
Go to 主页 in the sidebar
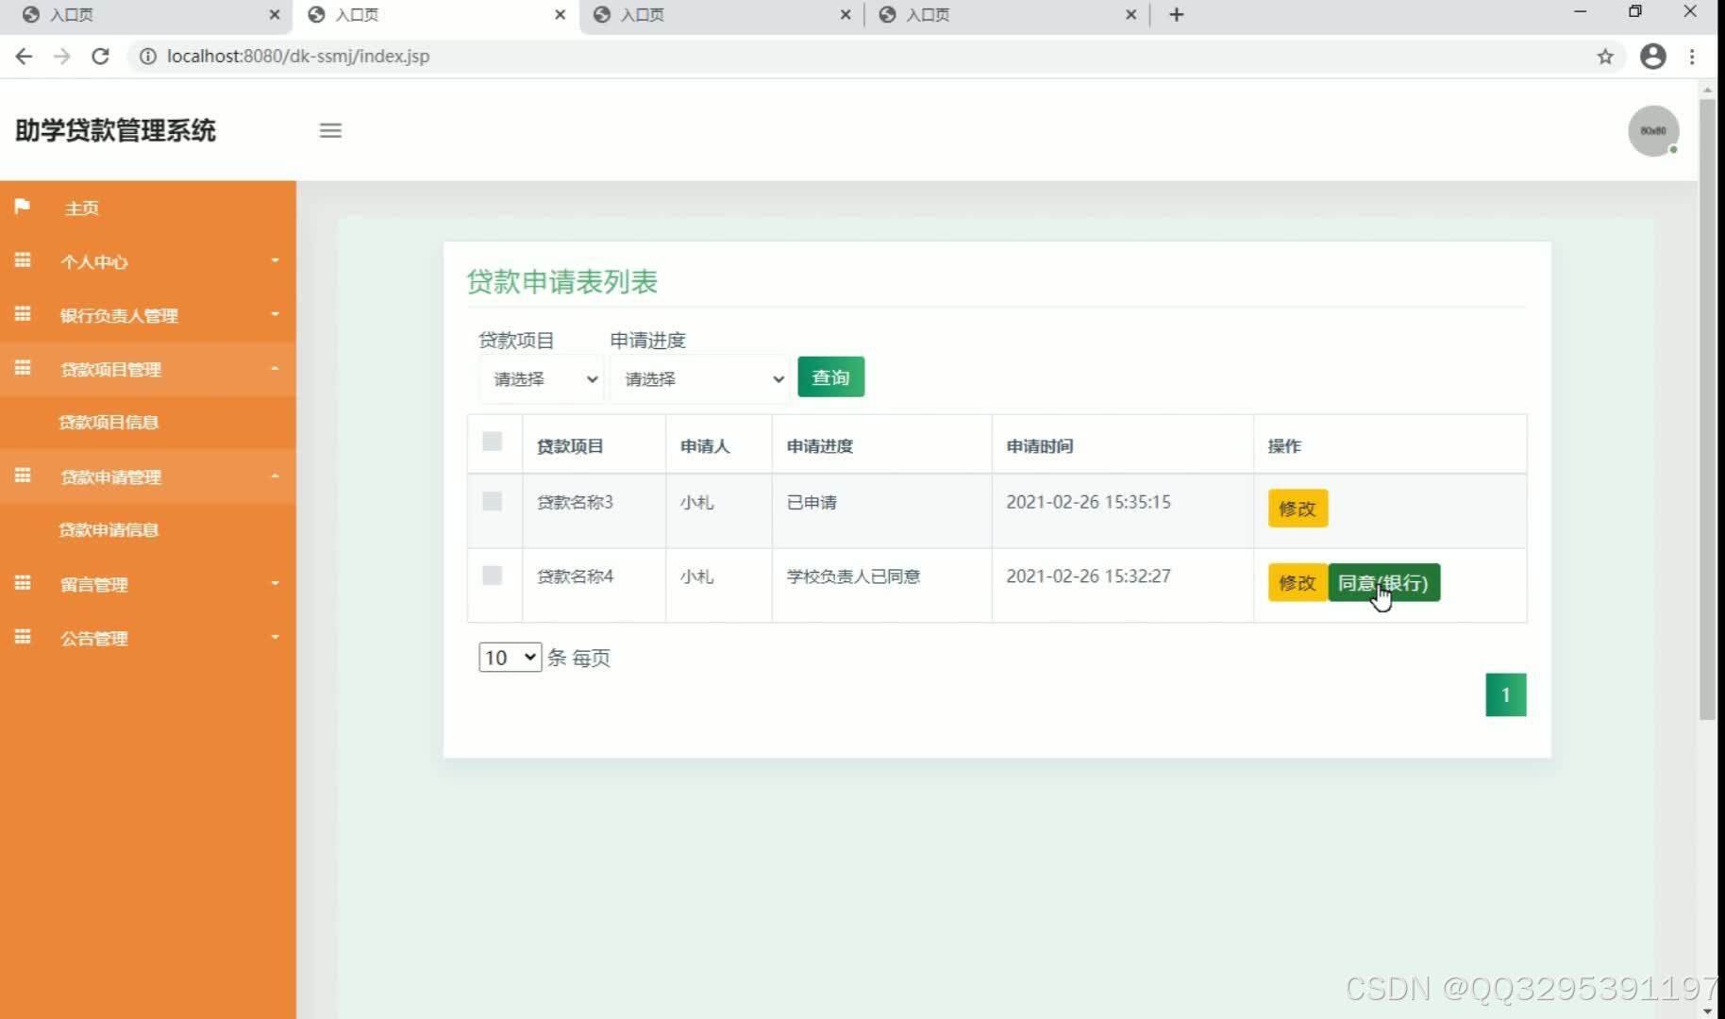pos(81,208)
